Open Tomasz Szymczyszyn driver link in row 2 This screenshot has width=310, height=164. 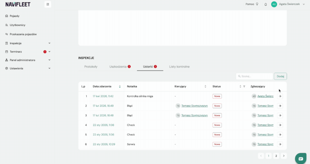(195, 106)
